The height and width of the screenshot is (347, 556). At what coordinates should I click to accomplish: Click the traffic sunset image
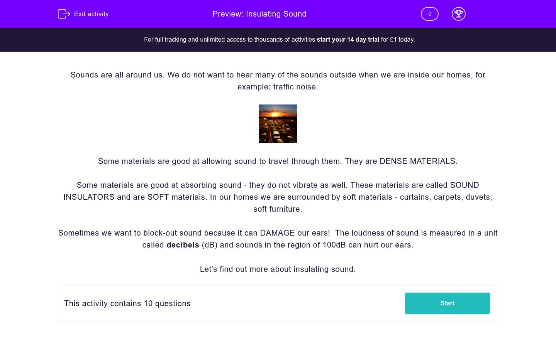[278, 124]
